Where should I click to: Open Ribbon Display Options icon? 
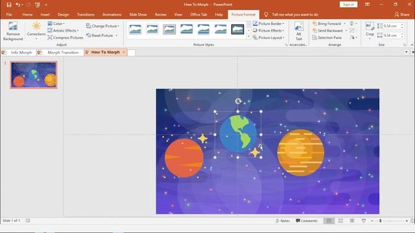367,5
